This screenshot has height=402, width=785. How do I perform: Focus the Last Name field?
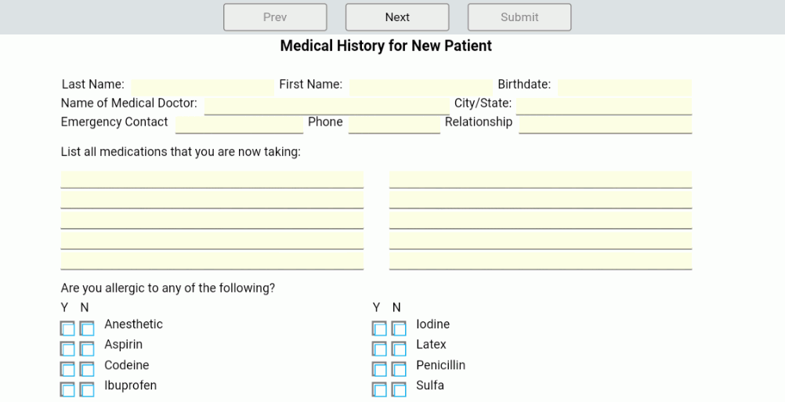(x=202, y=87)
